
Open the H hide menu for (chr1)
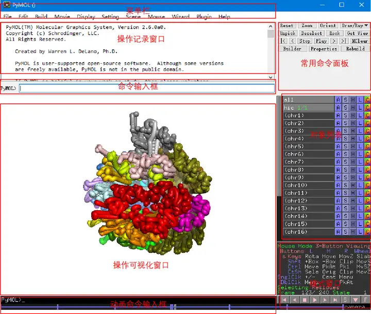[x=353, y=115]
